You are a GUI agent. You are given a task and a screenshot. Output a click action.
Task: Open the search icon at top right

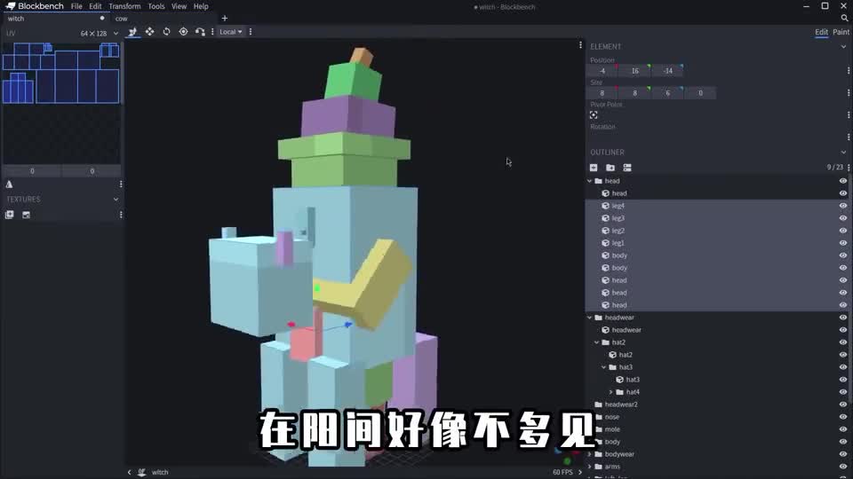[x=844, y=18]
